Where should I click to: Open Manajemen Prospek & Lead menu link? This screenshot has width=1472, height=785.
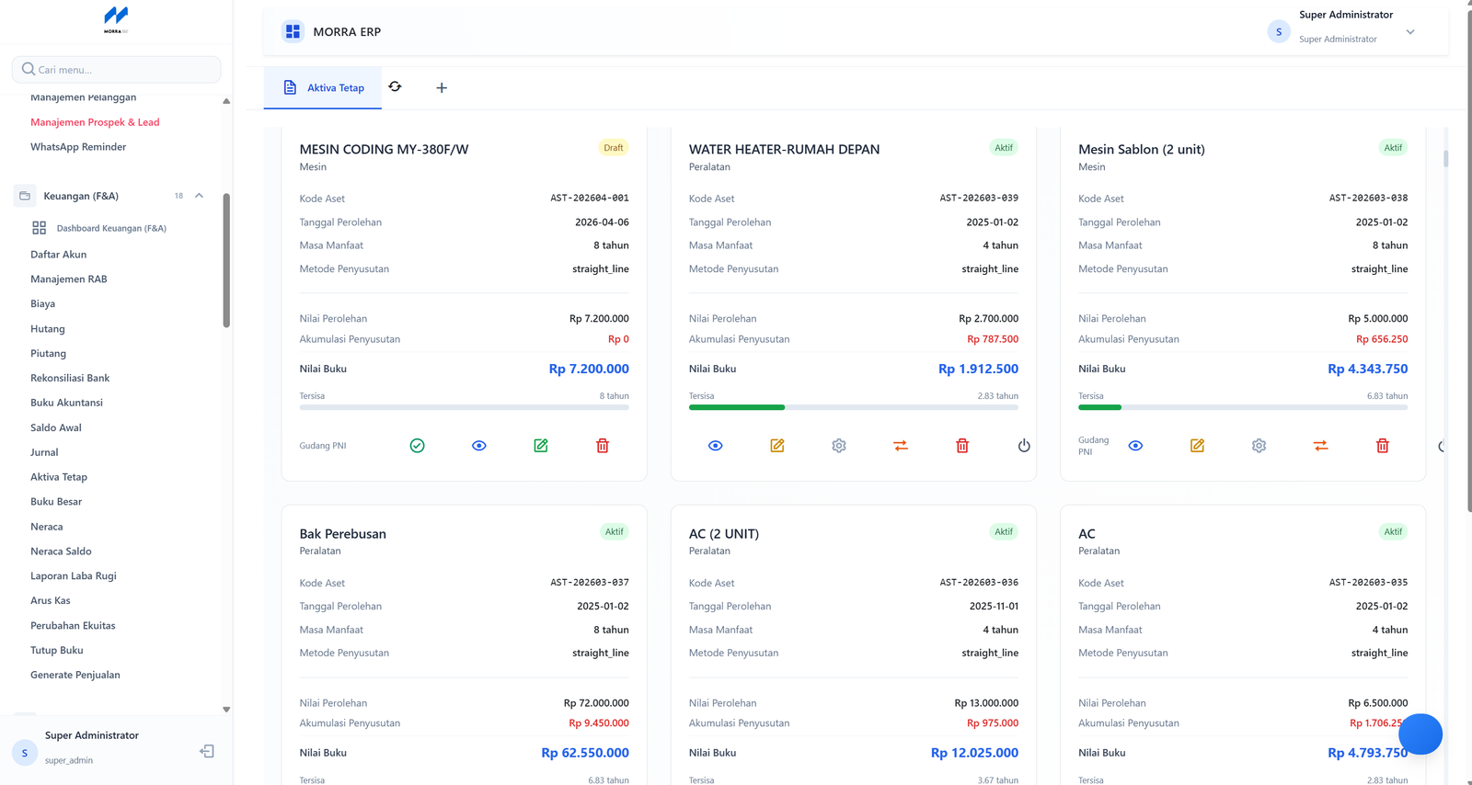(x=95, y=122)
